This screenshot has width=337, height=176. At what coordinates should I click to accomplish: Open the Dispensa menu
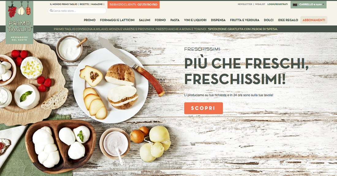[x=218, y=20]
